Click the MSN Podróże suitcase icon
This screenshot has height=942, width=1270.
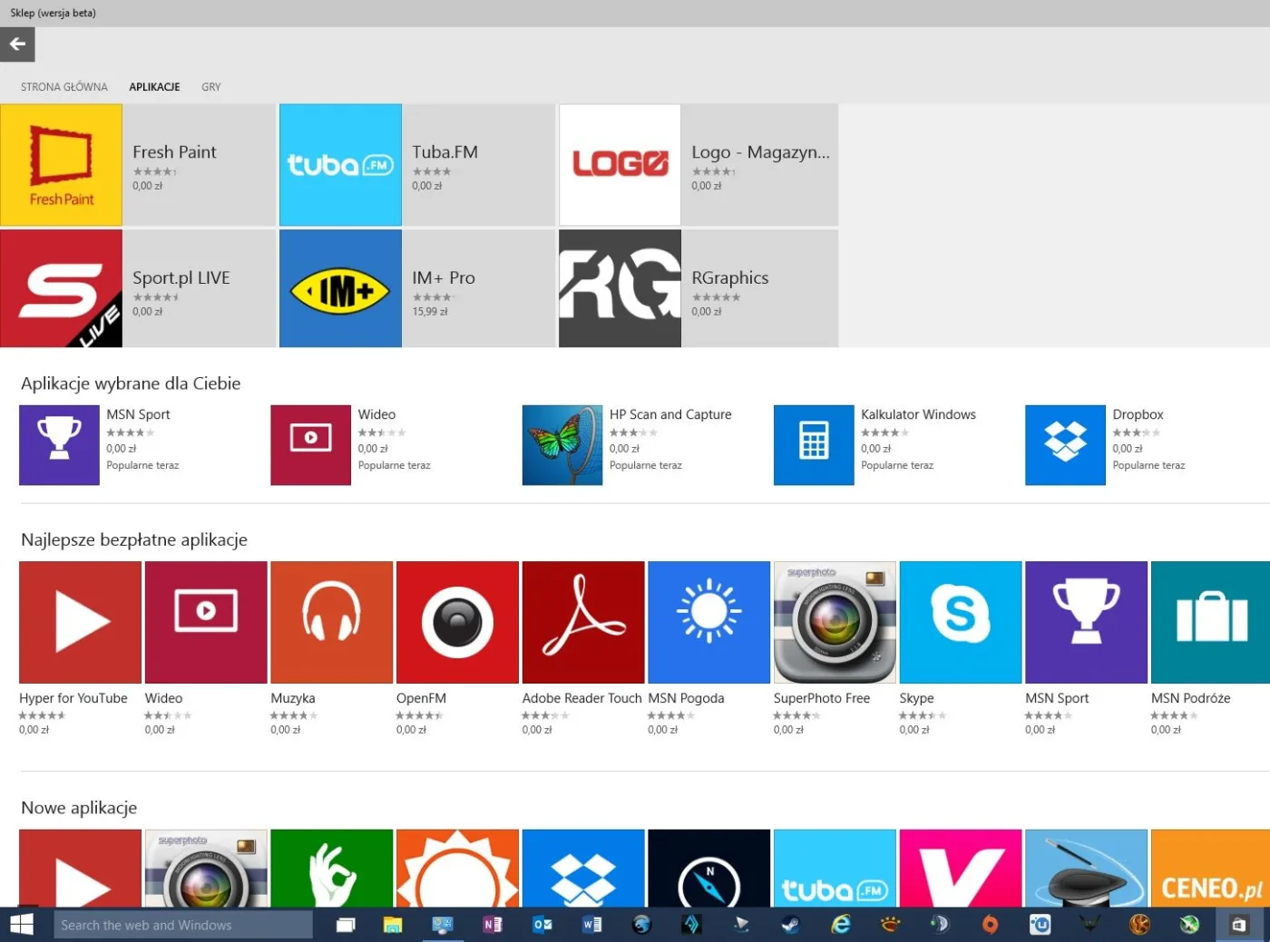click(1212, 622)
